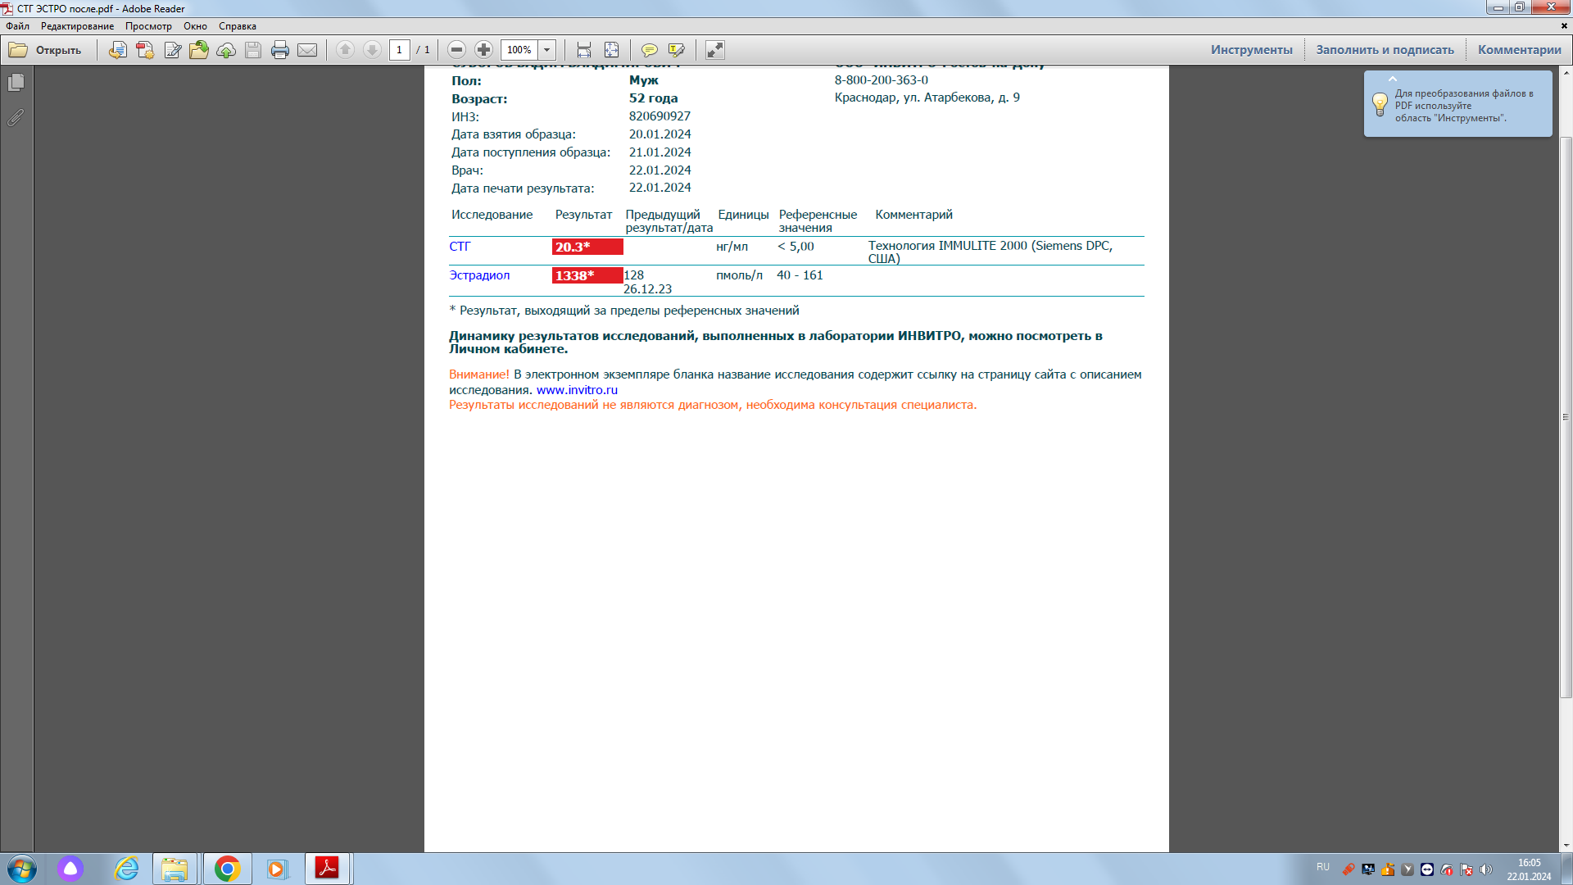Click the email envelope icon
1573x885 pixels.
point(307,50)
